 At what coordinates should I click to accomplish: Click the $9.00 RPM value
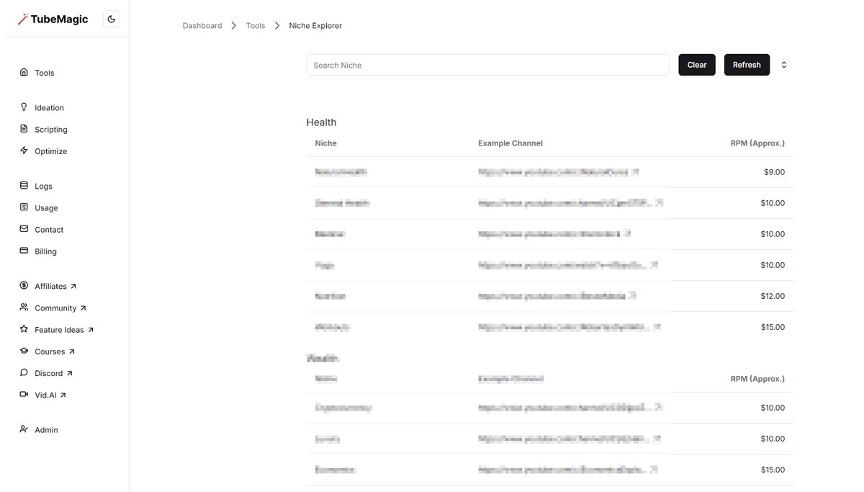click(x=774, y=172)
